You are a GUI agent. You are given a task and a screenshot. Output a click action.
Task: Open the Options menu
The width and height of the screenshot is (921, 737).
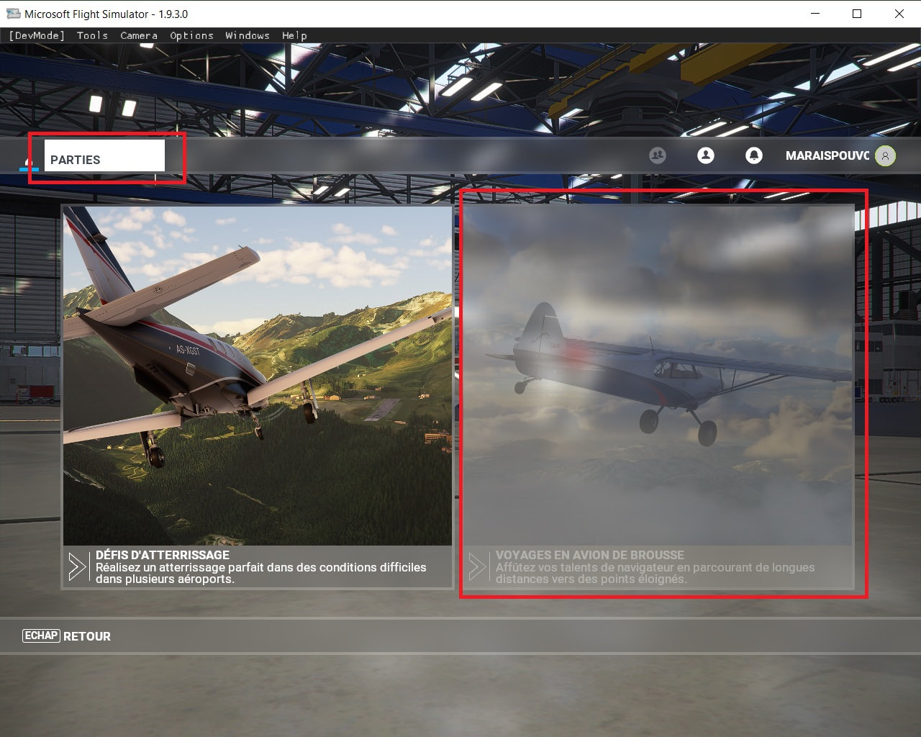click(x=191, y=35)
